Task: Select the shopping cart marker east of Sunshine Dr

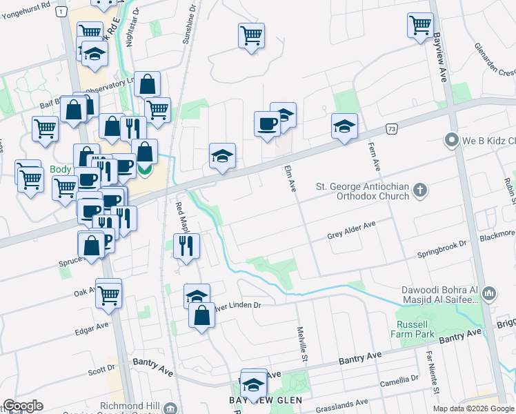Action: 251,36
